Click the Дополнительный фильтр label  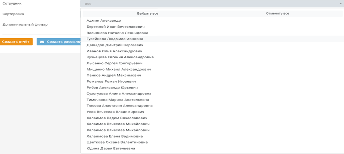click(x=25, y=25)
